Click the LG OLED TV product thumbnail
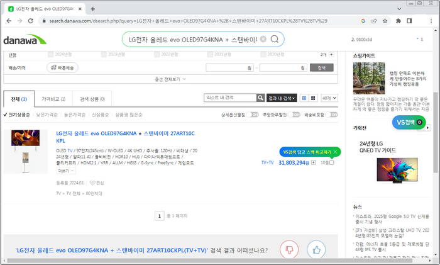The image size is (440, 265). [26, 151]
